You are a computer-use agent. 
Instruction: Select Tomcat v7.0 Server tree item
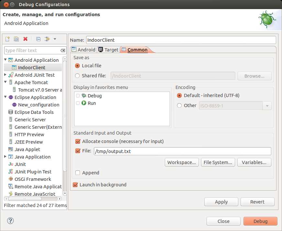point(38,90)
